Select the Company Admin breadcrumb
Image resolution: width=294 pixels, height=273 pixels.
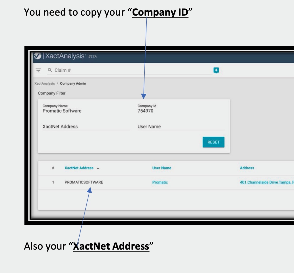[73, 84]
